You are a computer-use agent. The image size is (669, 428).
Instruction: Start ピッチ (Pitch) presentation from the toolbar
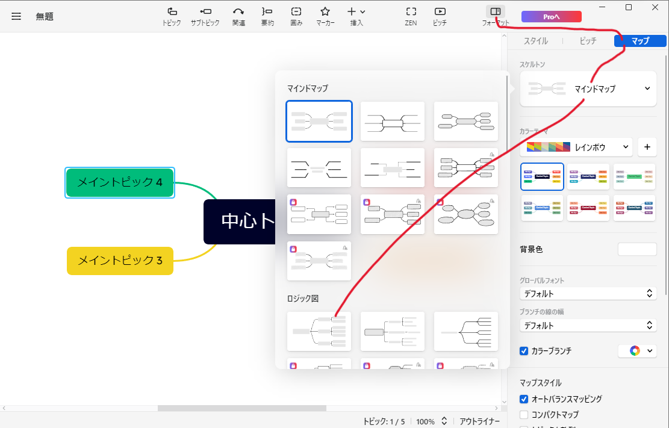(x=440, y=12)
